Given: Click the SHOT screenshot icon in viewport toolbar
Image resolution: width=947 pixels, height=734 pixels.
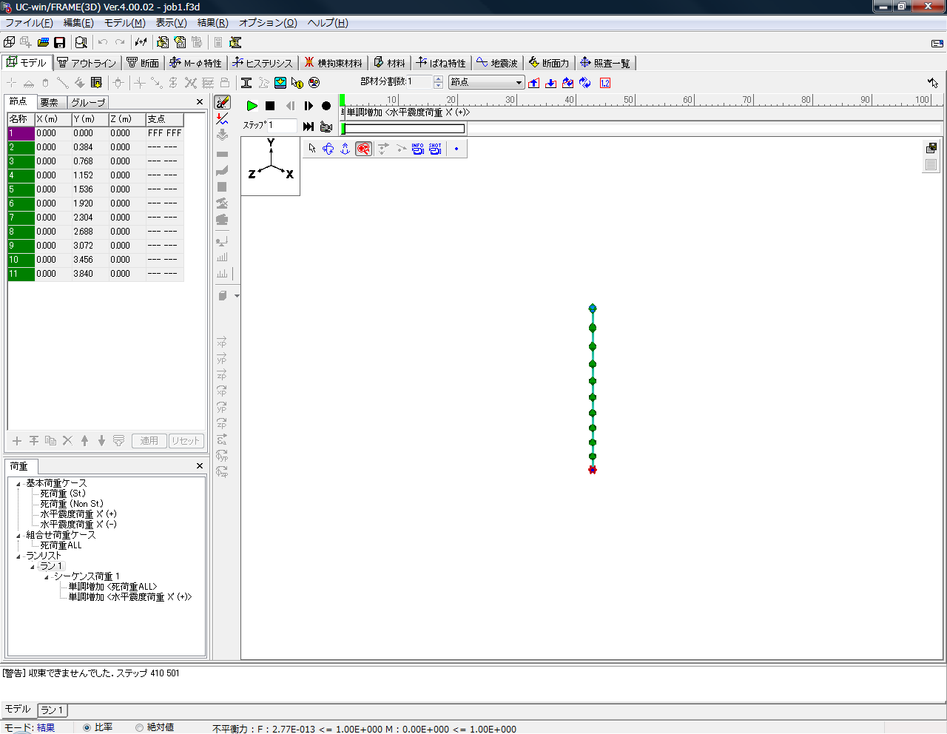Looking at the screenshot, I should click(x=435, y=149).
